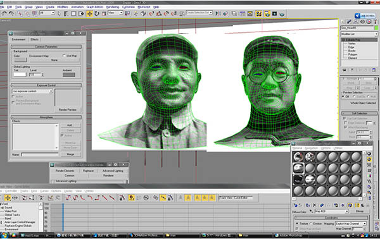Image resolution: width=380 pixels, height=239 pixels.
Task: Click Render Preview button
Action: pos(67,109)
